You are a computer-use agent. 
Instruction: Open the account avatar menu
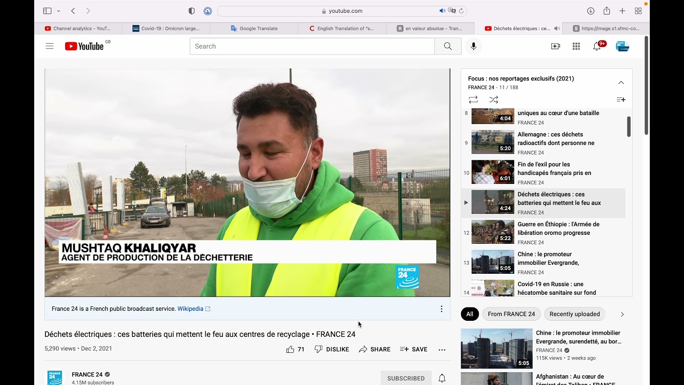pyautogui.click(x=623, y=46)
